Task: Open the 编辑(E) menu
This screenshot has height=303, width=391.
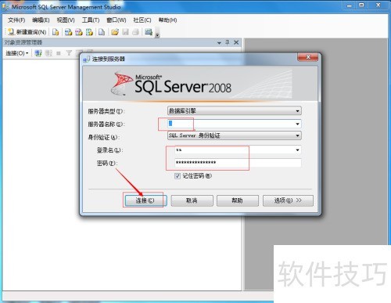Action: 41,20
